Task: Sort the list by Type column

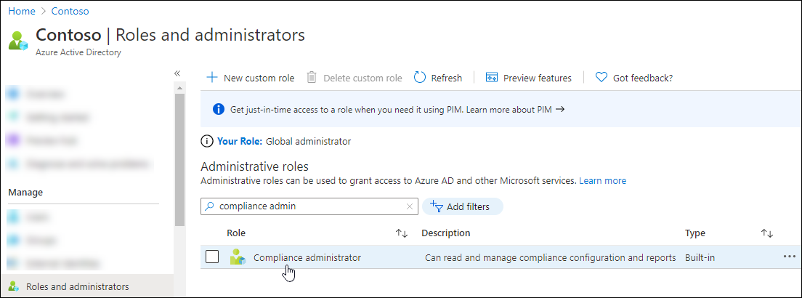Action: [x=767, y=233]
